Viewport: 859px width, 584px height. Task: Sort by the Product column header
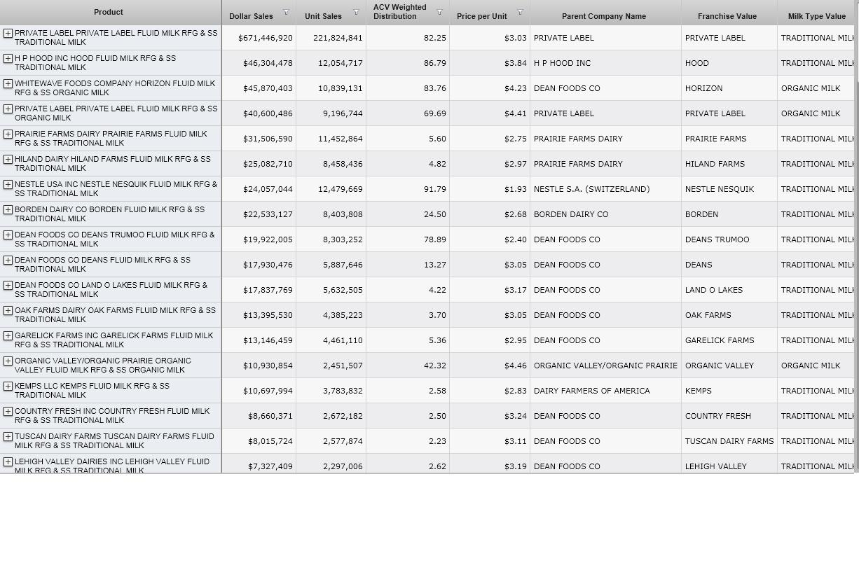coord(109,12)
